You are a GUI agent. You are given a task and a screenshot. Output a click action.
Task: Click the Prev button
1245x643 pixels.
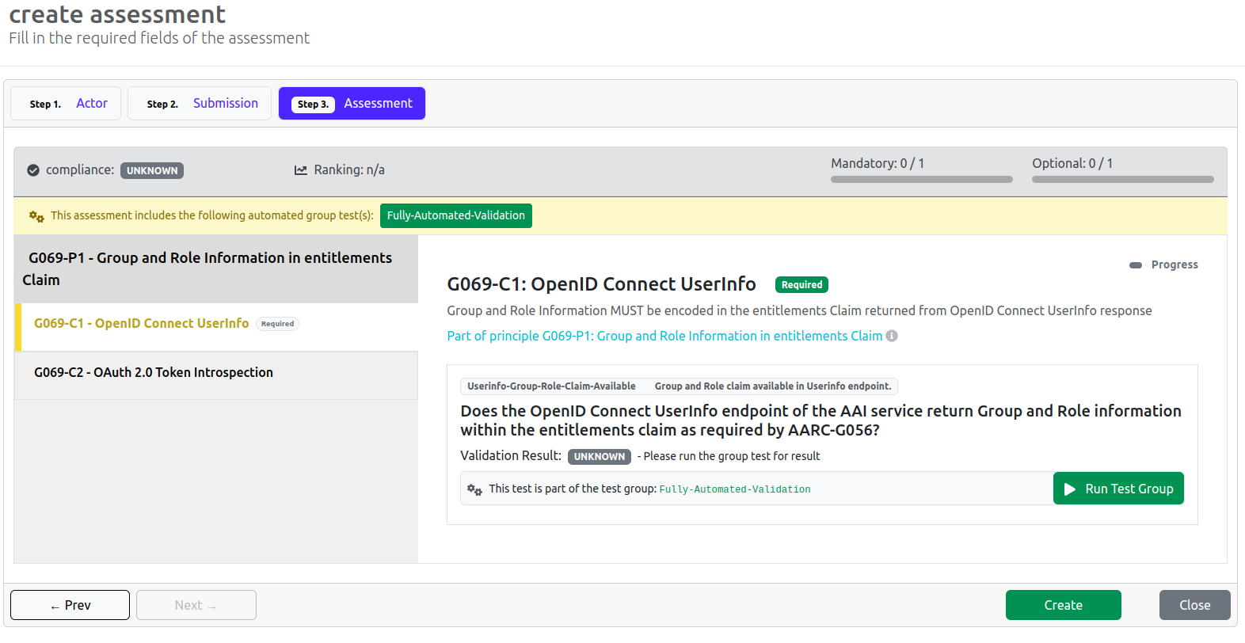70,605
